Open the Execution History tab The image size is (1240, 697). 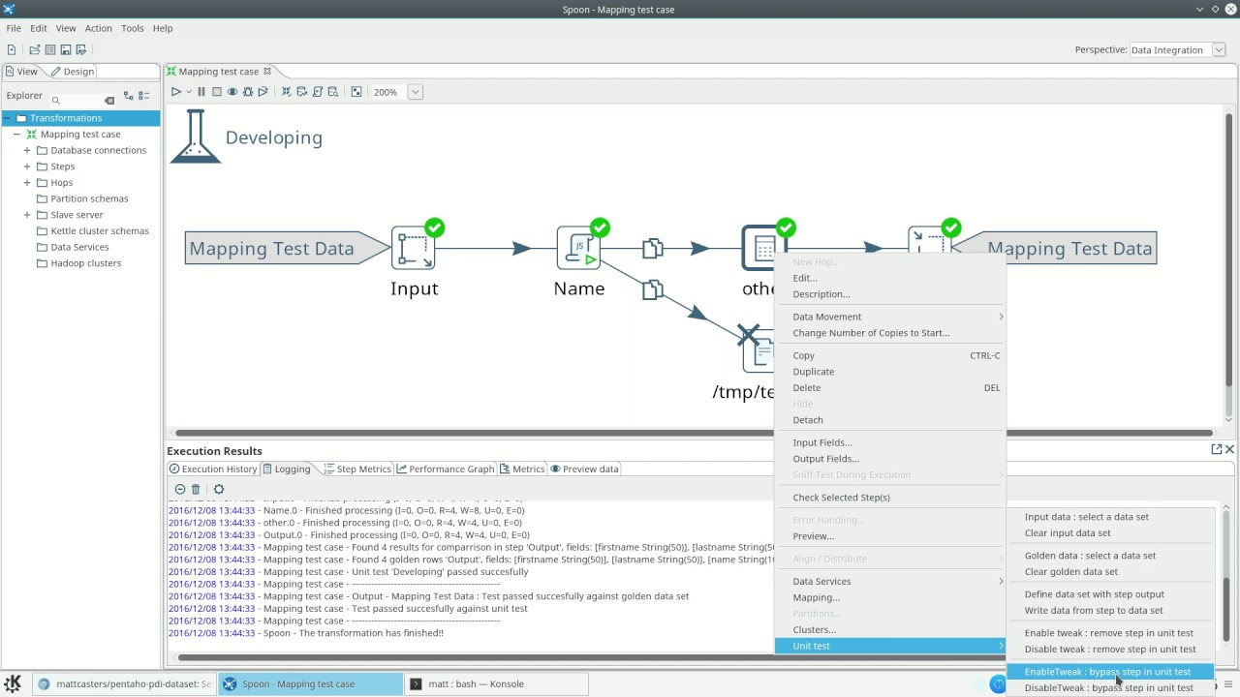[213, 469]
